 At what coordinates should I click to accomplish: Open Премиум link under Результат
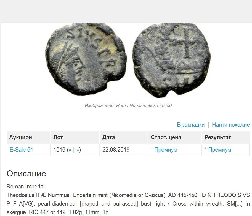[x=219, y=150]
